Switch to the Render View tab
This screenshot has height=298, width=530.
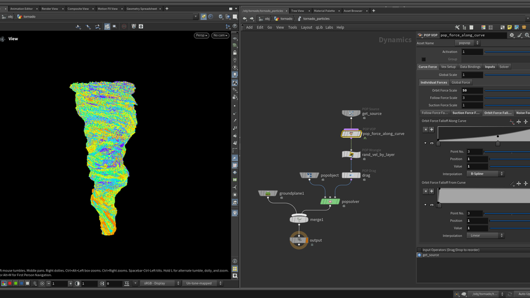click(49, 9)
